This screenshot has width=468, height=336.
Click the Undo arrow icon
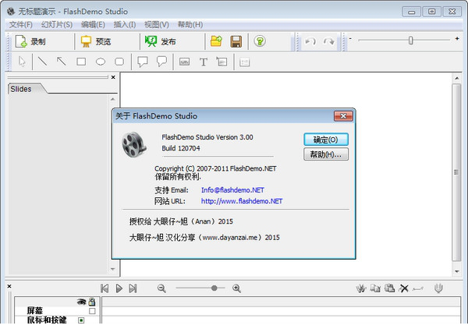310,41
